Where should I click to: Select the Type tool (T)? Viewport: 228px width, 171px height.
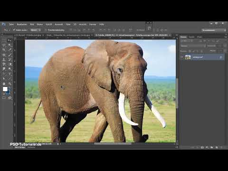[x=9, y=74]
